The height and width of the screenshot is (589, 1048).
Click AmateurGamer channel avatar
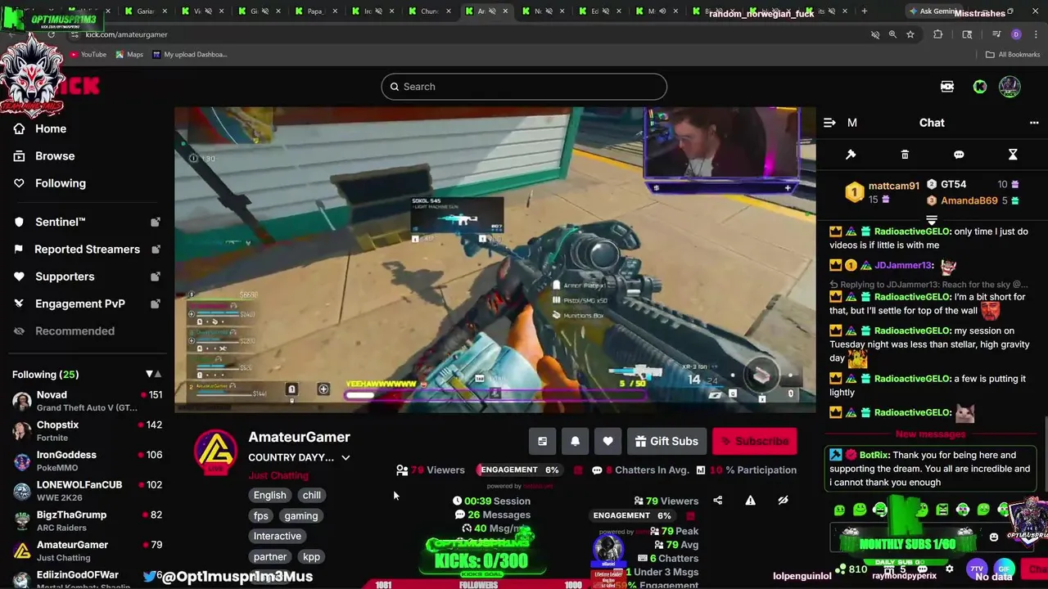(x=215, y=451)
